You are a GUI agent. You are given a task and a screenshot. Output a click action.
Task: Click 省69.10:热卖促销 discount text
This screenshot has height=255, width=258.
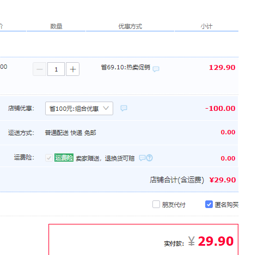(x=126, y=67)
